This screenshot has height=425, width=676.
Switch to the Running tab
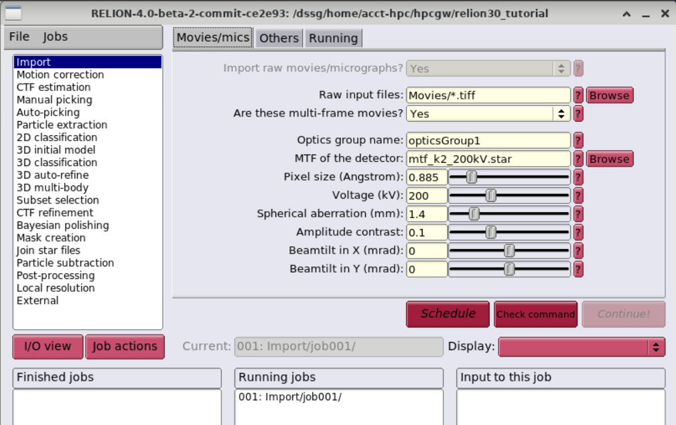coord(333,38)
